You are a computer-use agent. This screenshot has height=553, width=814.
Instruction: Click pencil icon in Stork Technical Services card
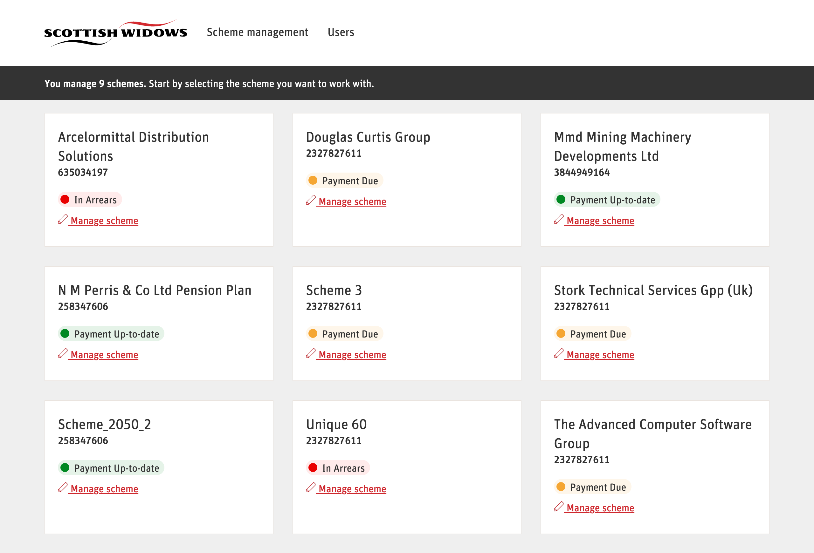pos(559,353)
